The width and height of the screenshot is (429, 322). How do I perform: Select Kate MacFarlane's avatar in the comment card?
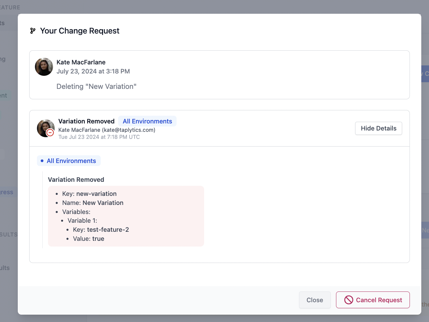[44, 67]
